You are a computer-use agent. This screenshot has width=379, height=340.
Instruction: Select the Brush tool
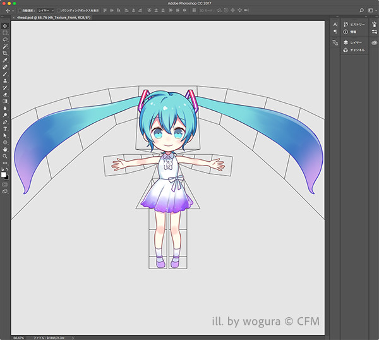pyautogui.click(x=5, y=74)
